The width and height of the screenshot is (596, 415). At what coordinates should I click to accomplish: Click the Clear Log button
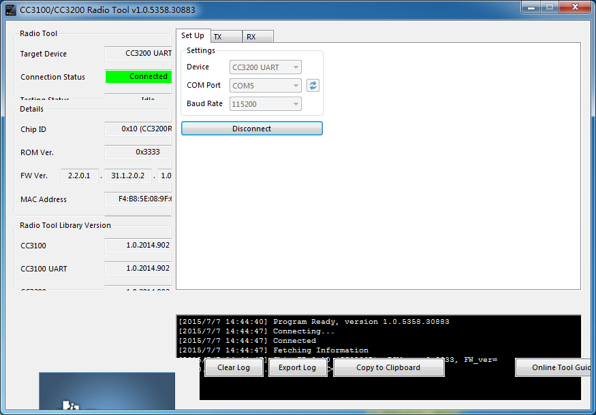tap(234, 367)
